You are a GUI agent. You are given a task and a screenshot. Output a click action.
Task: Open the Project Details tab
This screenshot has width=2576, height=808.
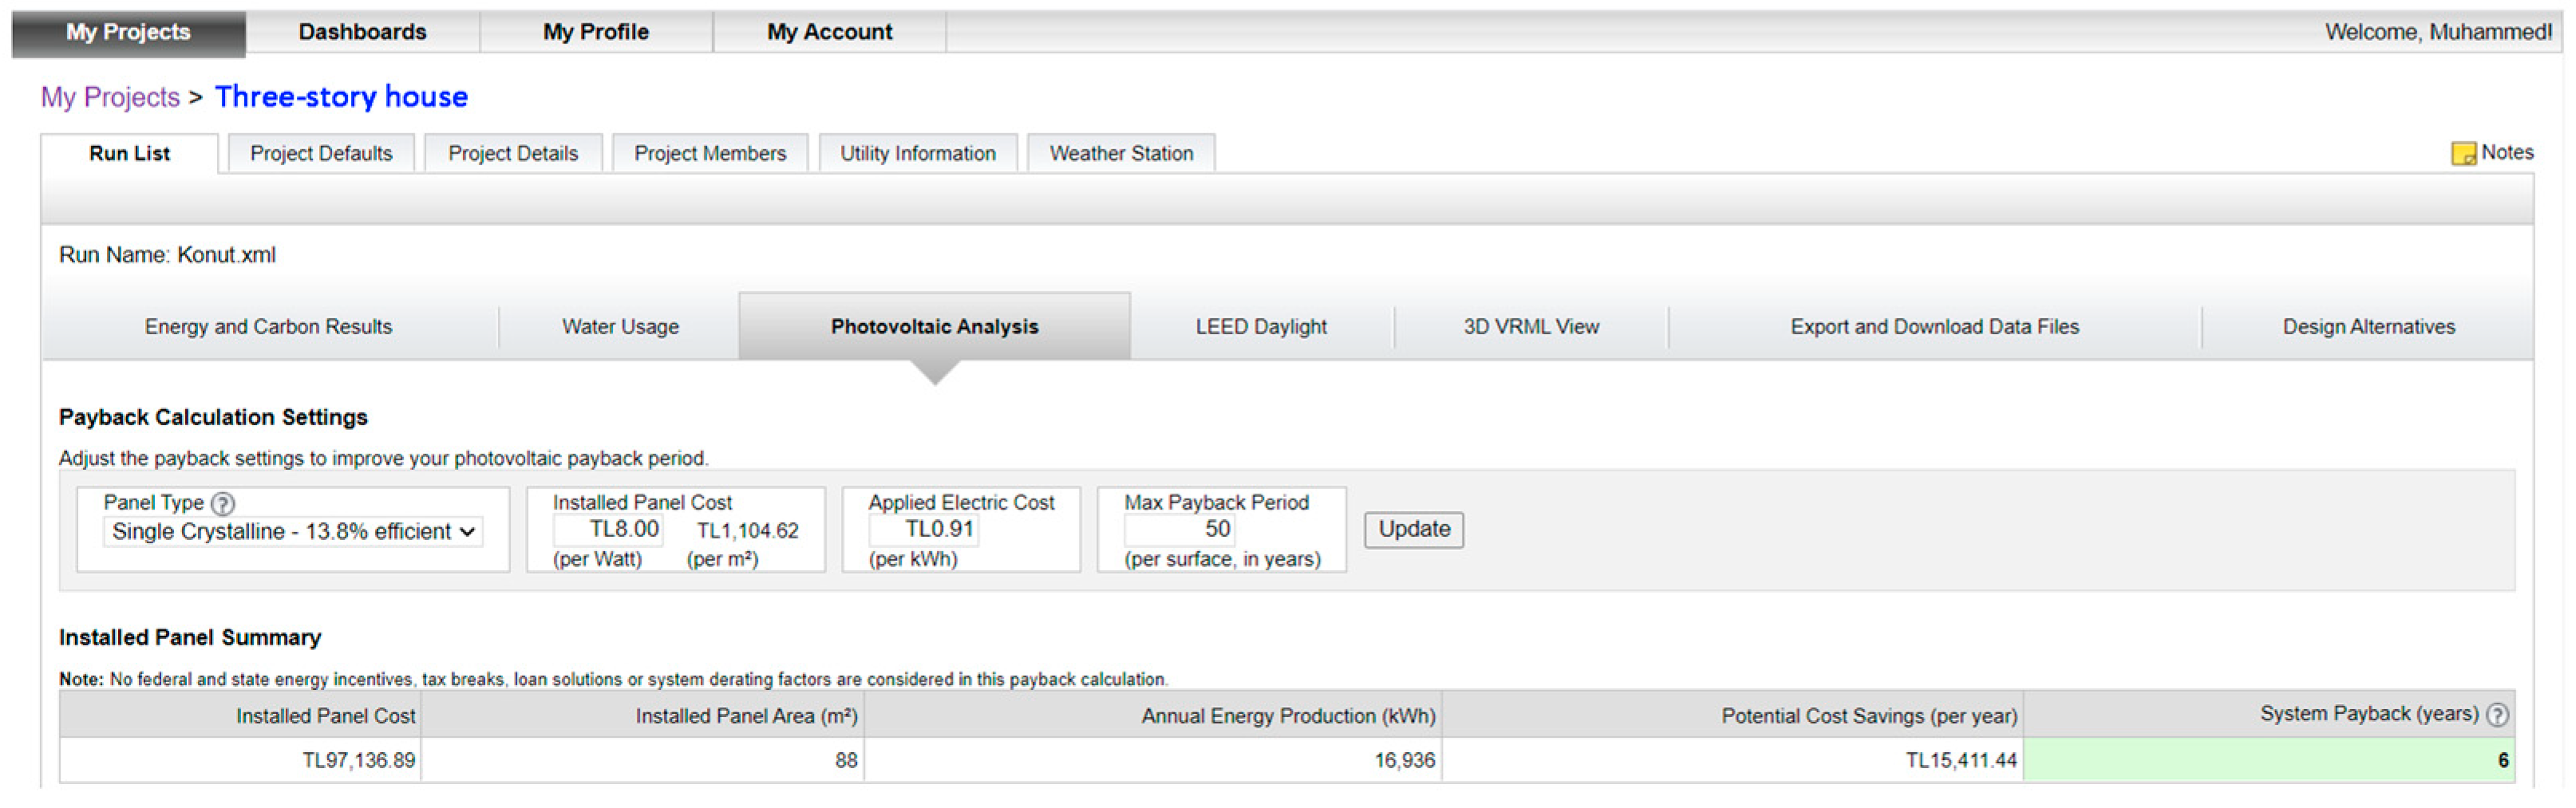click(513, 154)
